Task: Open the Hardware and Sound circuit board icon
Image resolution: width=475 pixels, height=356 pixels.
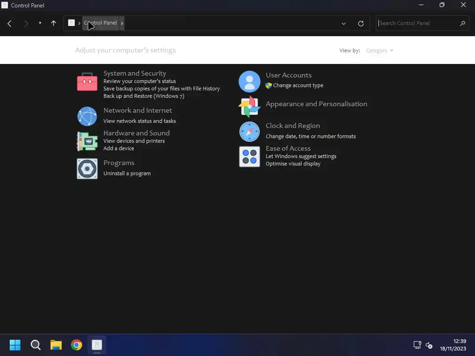Action: pyautogui.click(x=87, y=141)
